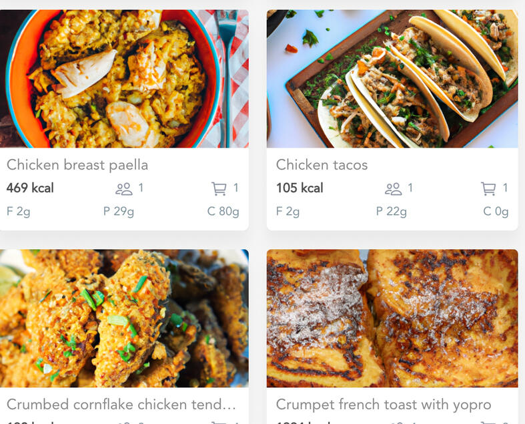Screen dimensions: 525x424
Task: Open the cornflake chicken tenders photo
Action: click(x=124, y=318)
